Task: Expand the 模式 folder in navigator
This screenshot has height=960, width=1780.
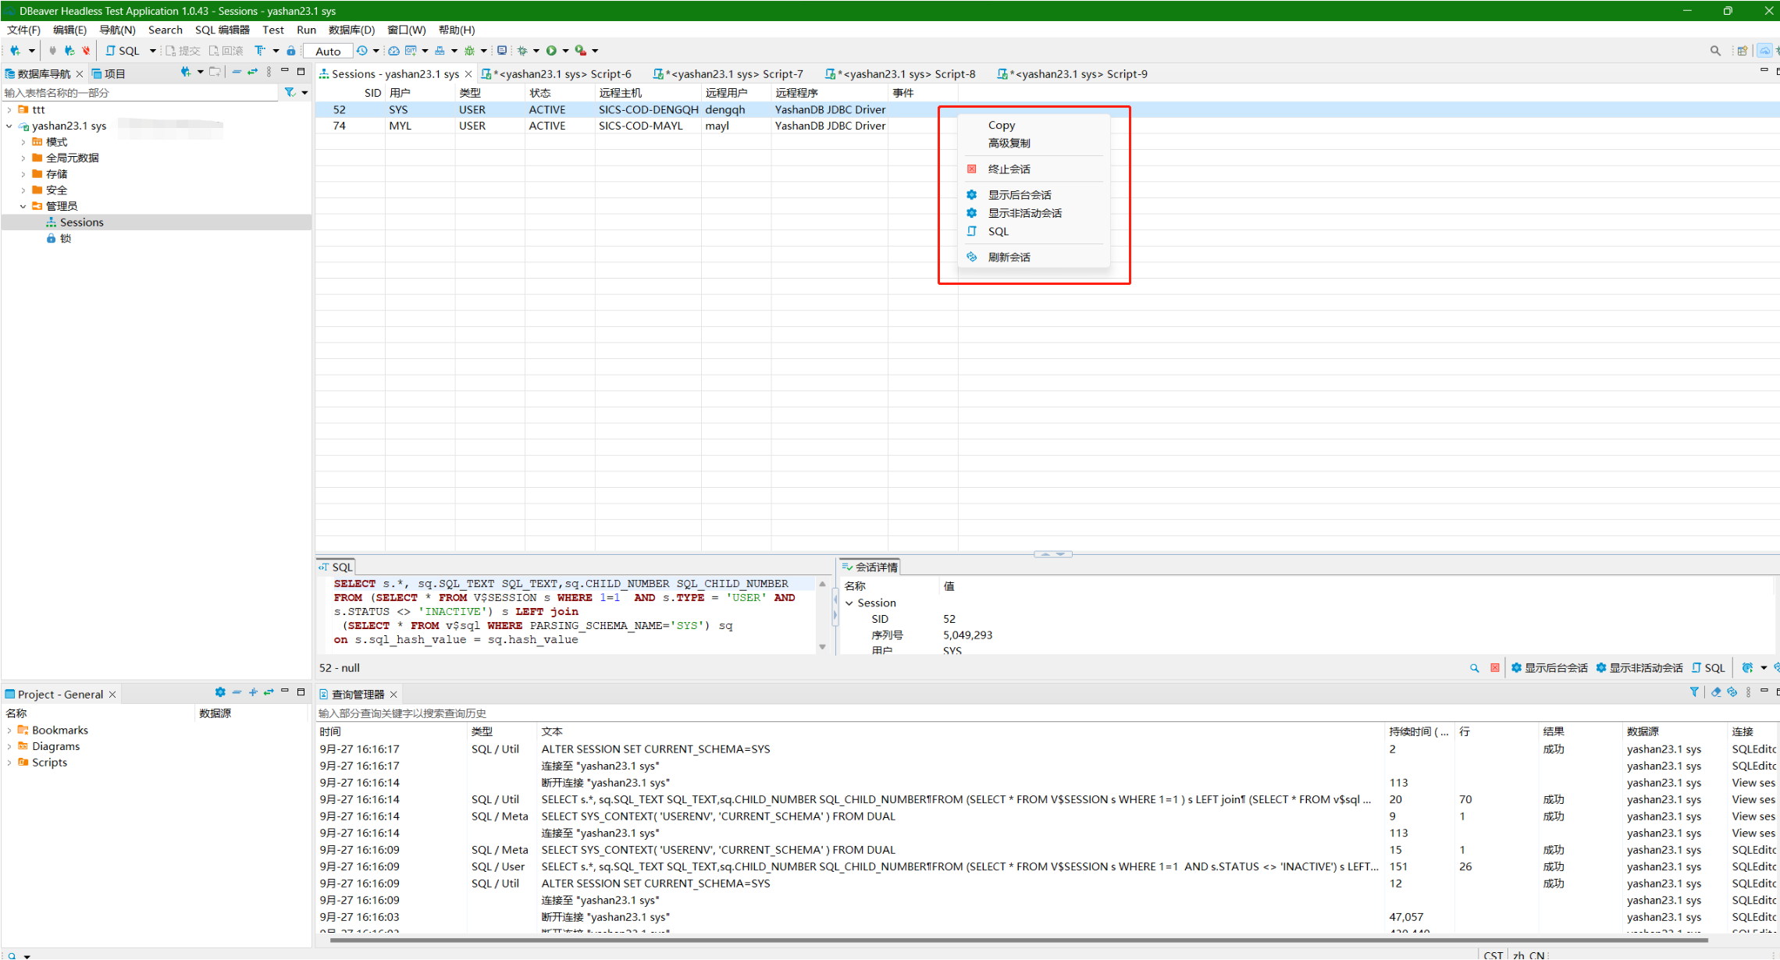Action: [x=23, y=142]
